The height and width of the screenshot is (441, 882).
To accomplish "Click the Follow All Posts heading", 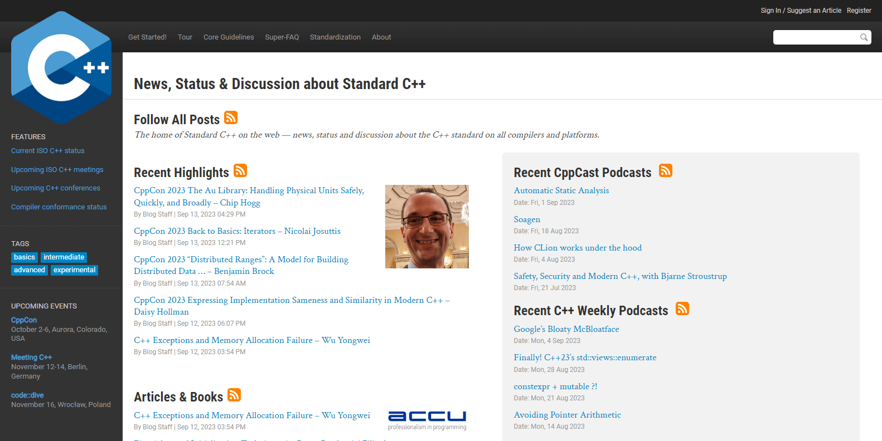I will point(177,120).
